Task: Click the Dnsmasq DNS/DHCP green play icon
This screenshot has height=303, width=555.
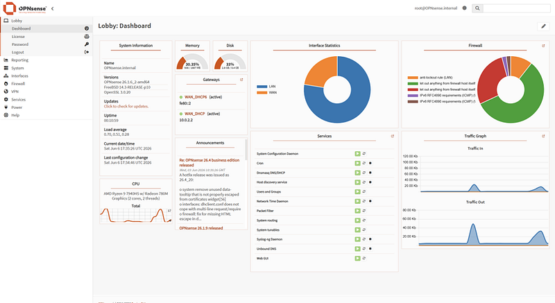Action: point(357,173)
